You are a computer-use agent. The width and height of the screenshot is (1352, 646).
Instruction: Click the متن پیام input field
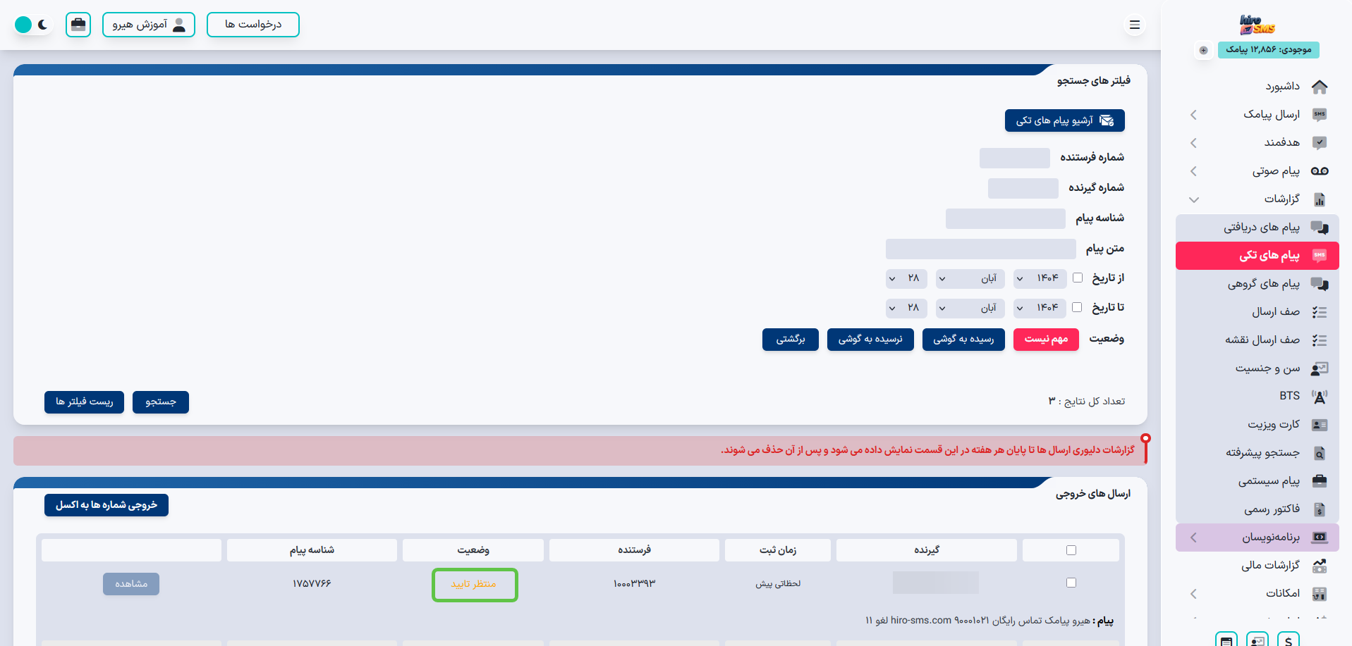tap(980, 248)
